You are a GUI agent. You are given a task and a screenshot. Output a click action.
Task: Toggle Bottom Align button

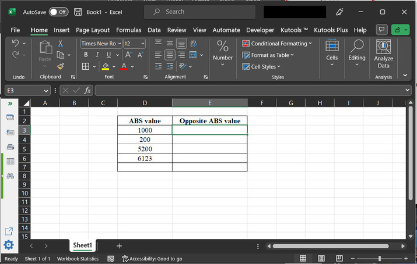(x=181, y=44)
